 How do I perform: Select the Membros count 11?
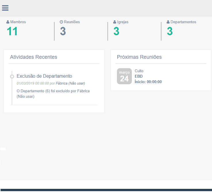tap(12, 32)
